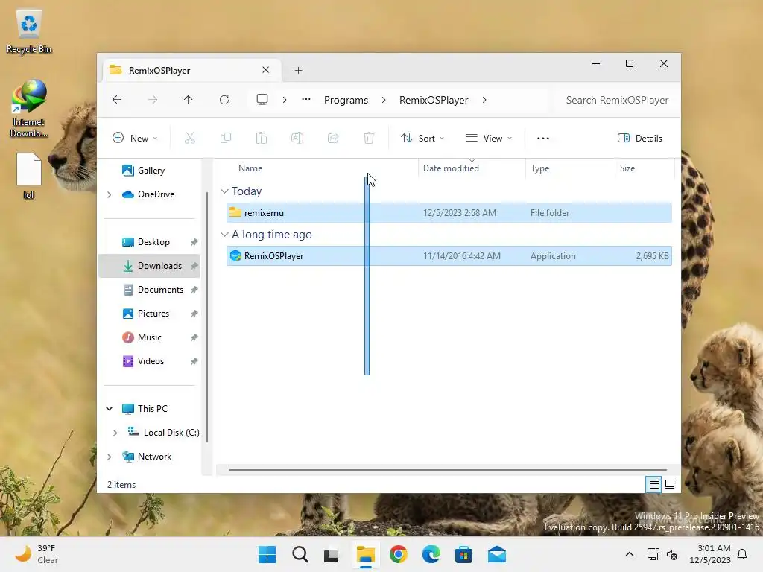This screenshot has width=763, height=572.
Task: Open the See more three-dots menu
Action: point(543,138)
